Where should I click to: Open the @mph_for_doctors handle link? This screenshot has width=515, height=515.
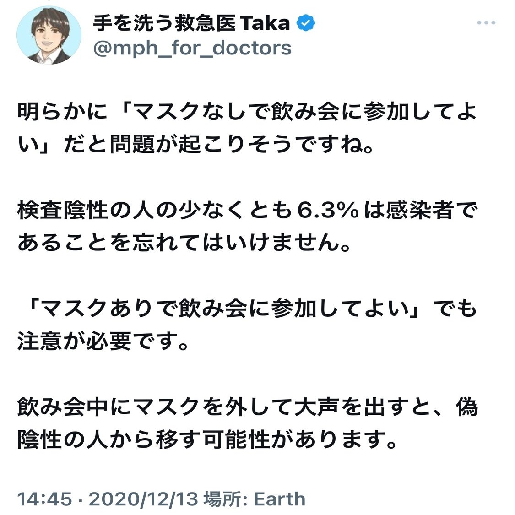192,48
